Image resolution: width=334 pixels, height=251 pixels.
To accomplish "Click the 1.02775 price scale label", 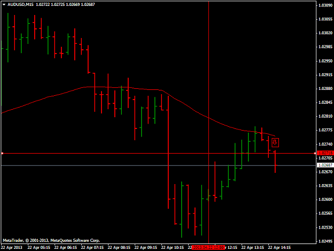I will coord(325,130).
